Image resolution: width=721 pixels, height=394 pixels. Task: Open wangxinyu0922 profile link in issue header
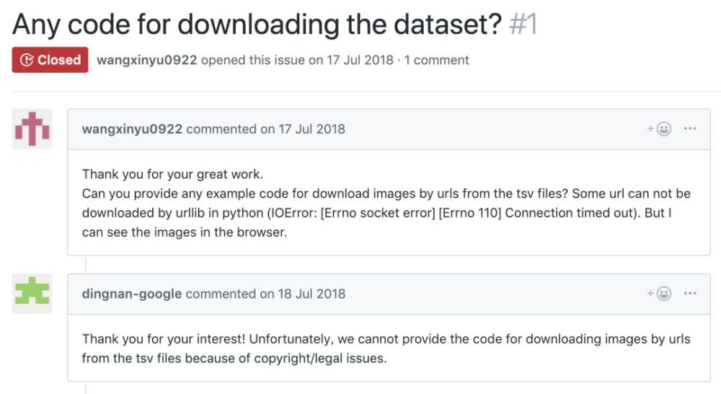(146, 61)
